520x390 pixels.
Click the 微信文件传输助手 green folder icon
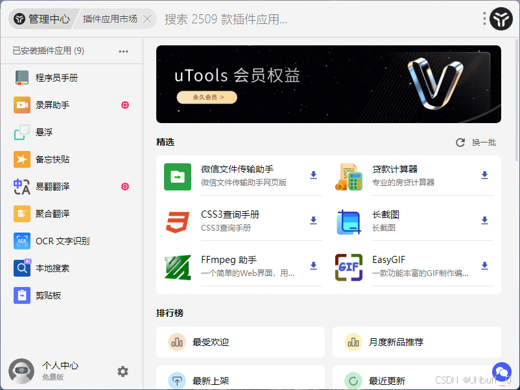(178, 177)
